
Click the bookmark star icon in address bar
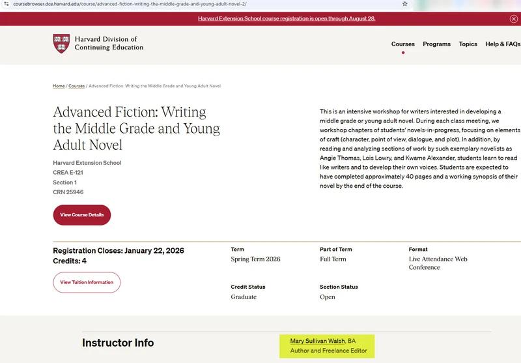point(404,4)
